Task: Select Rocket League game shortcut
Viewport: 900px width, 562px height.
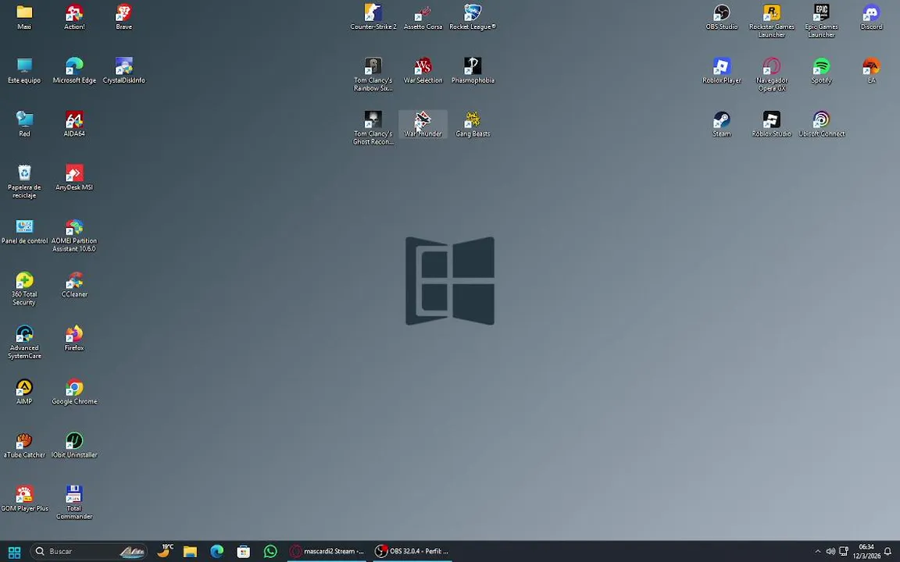Action: click(x=473, y=16)
